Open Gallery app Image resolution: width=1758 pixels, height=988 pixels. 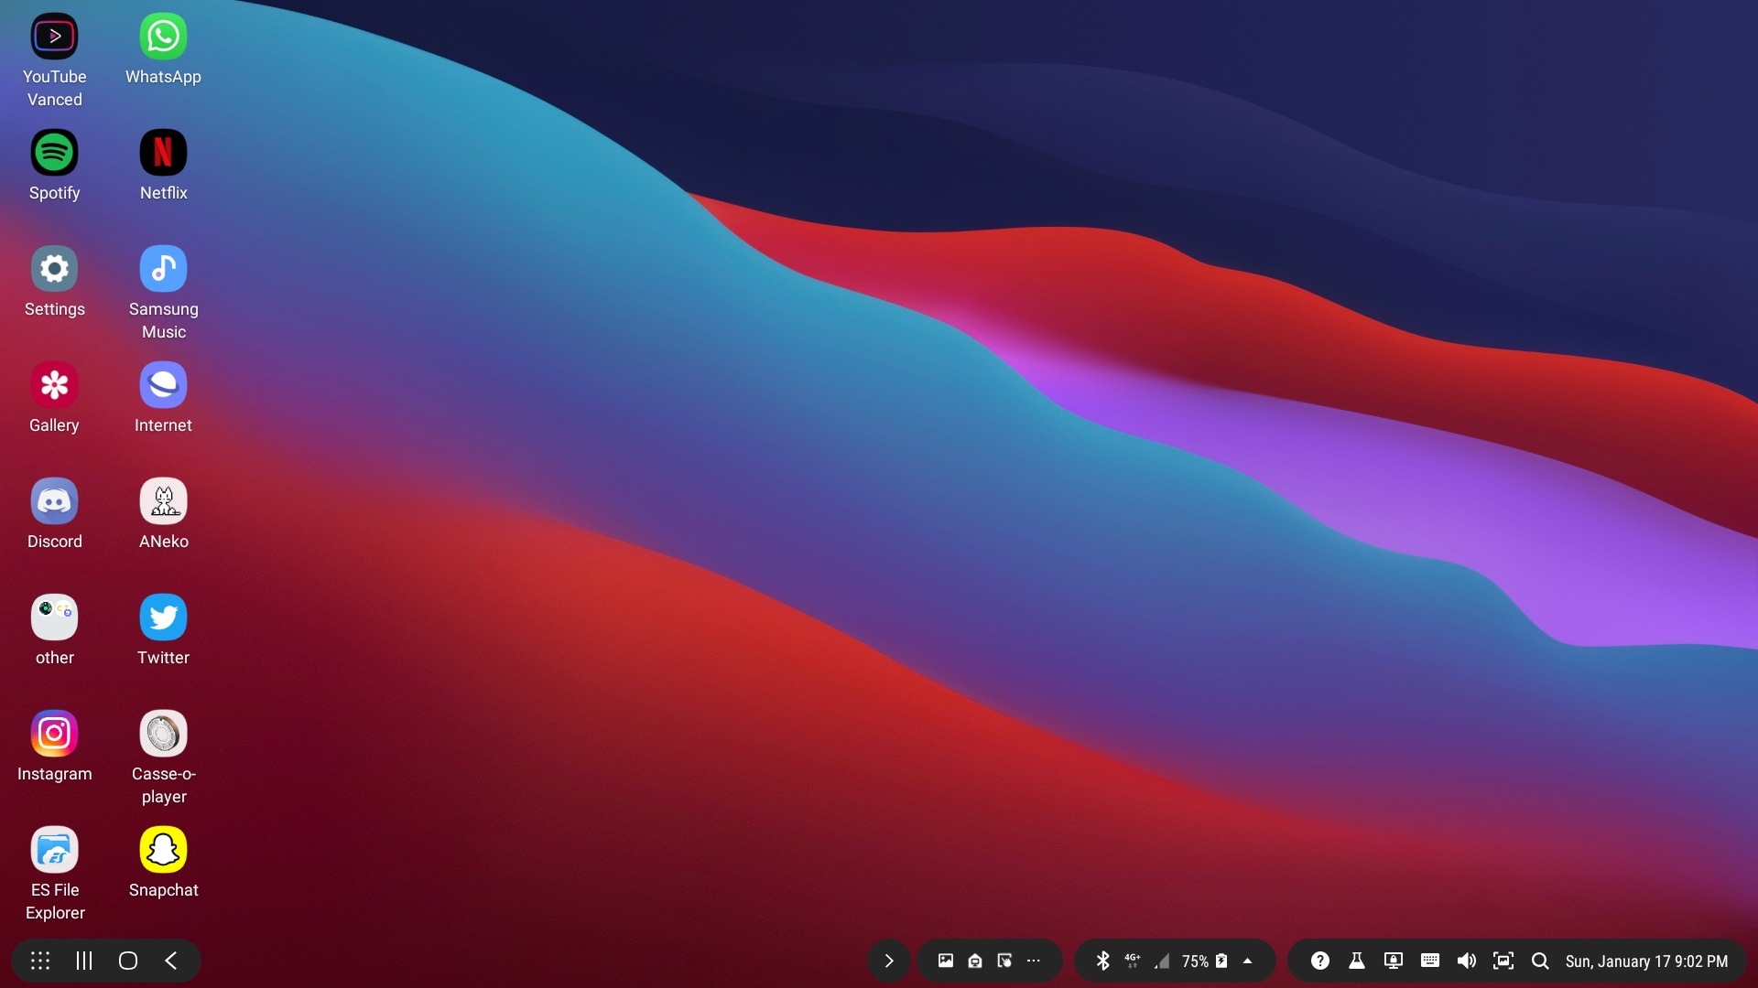tap(55, 385)
